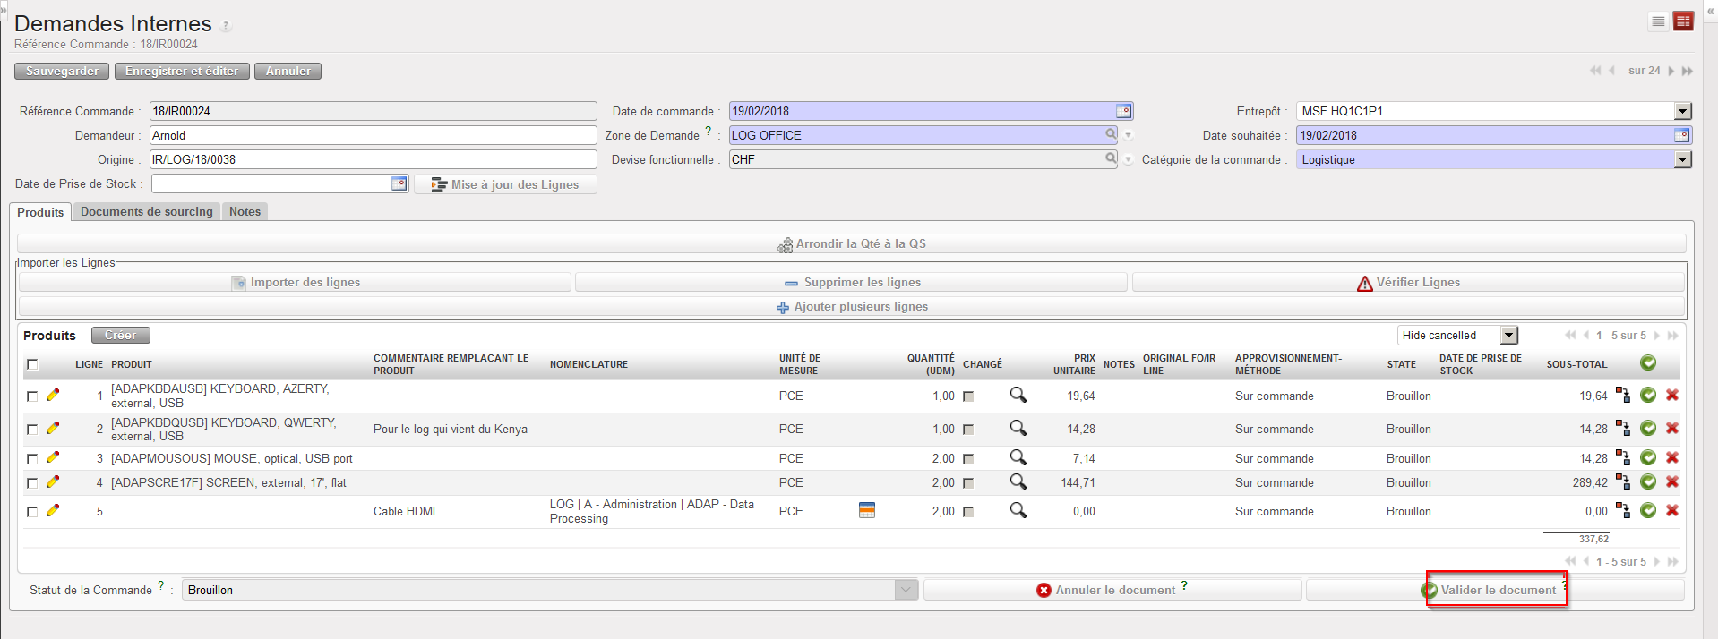Click split line icon on line 5
Viewport: 1718px width, 639px height.
click(x=1622, y=510)
